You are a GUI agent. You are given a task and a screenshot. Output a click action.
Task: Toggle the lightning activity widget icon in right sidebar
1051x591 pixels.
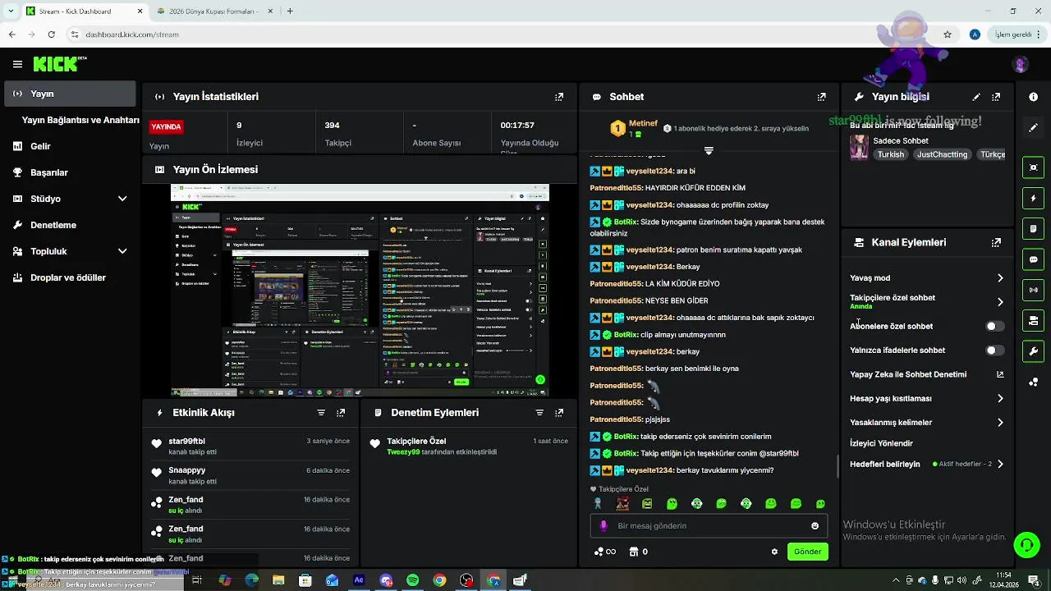click(1033, 198)
